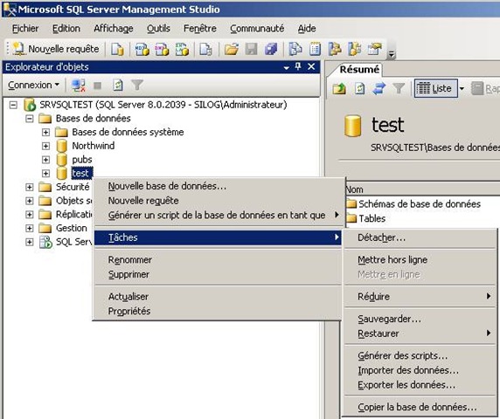This screenshot has width=500, height=419.
Task: Choose Renommer from the context menu
Action: coord(218,259)
